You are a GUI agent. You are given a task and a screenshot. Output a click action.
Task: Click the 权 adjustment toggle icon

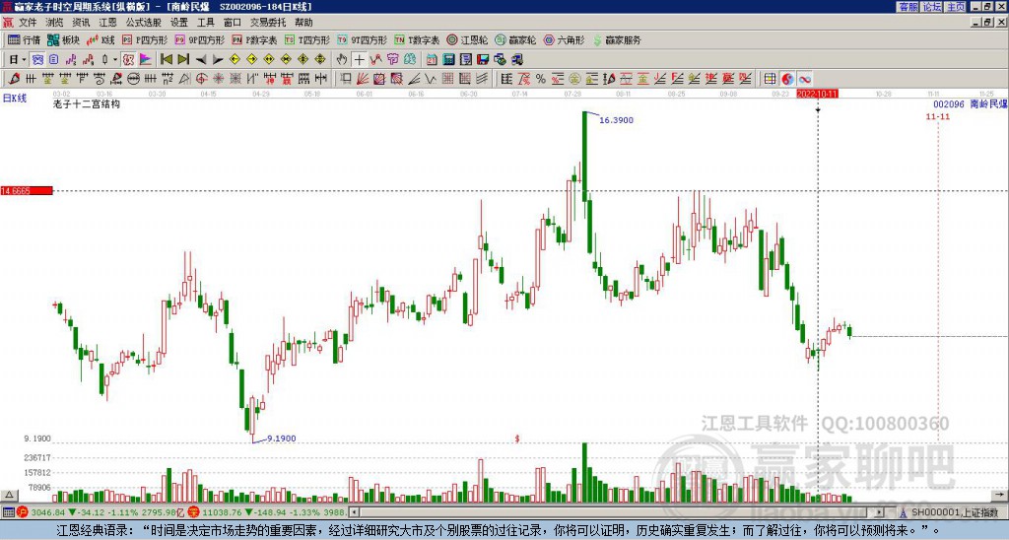(128, 60)
